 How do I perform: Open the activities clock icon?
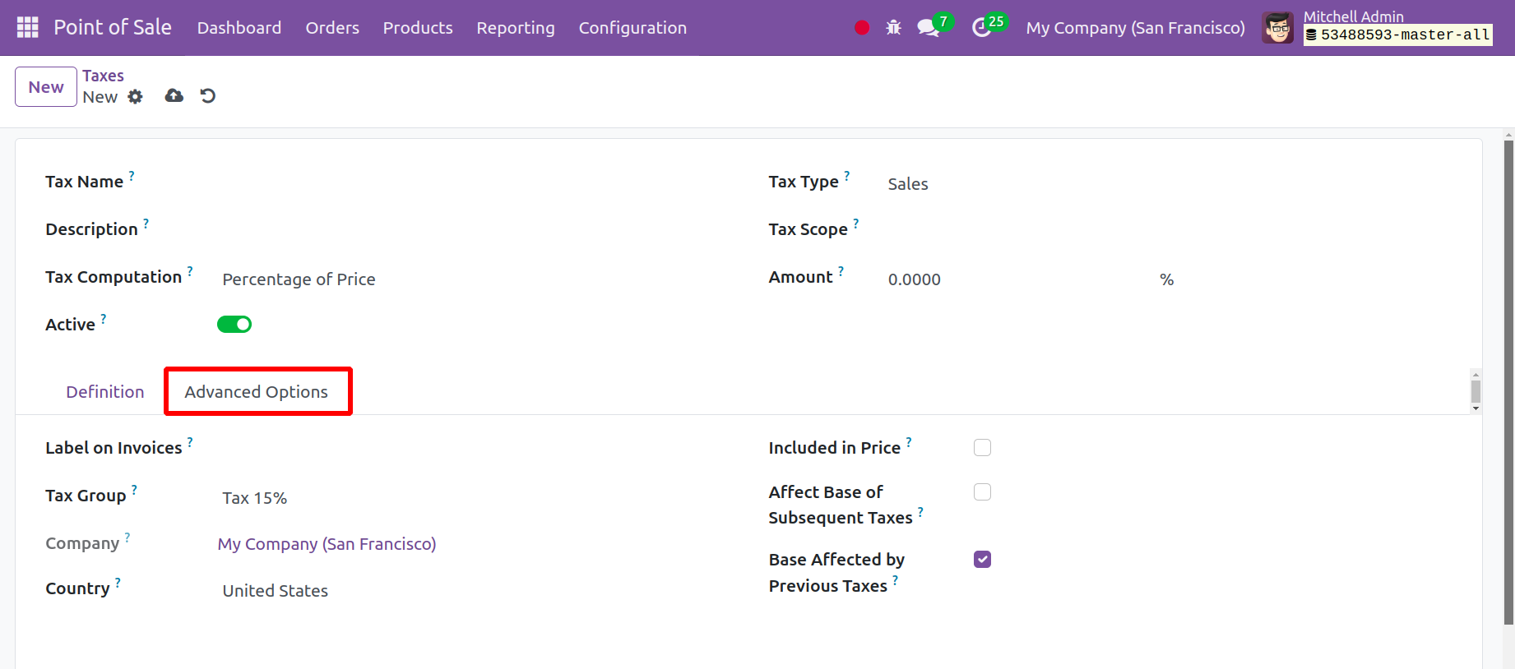pyautogui.click(x=981, y=28)
